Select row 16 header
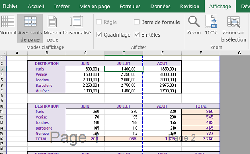The height and width of the screenshot is (154, 250). (x=3, y=139)
